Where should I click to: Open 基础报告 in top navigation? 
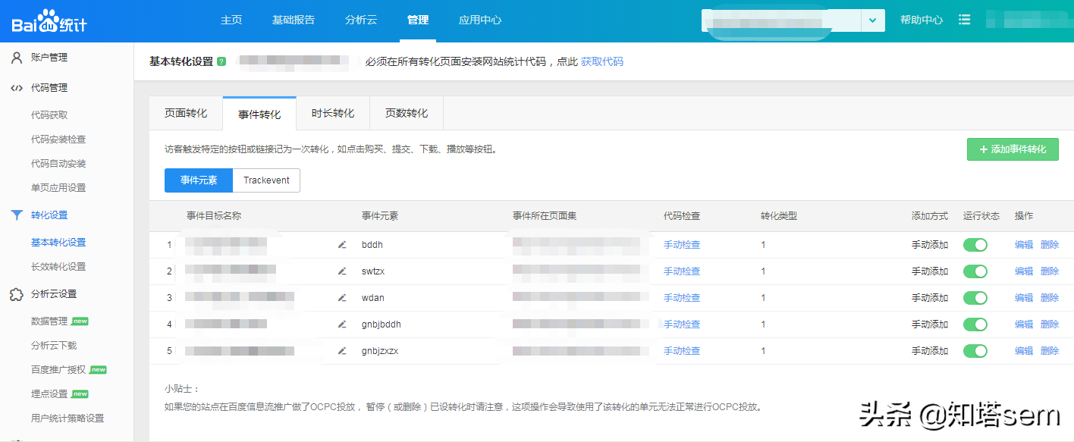pos(294,20)
